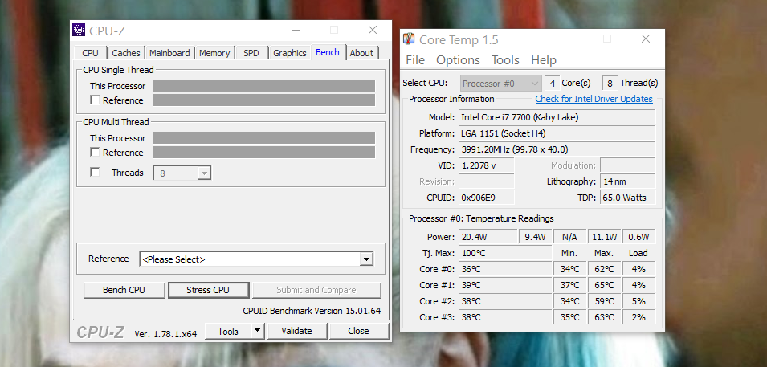Click the CPU-Z title bar app icon

coord(78,31)
